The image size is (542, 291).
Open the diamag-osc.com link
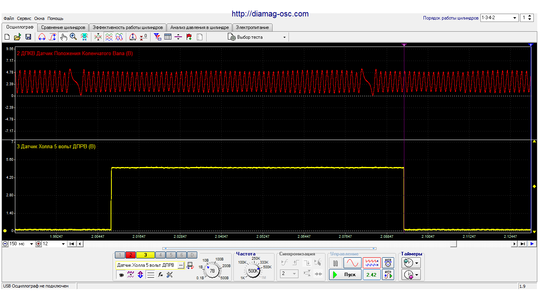pyautogui.click(x=270, y=14)
